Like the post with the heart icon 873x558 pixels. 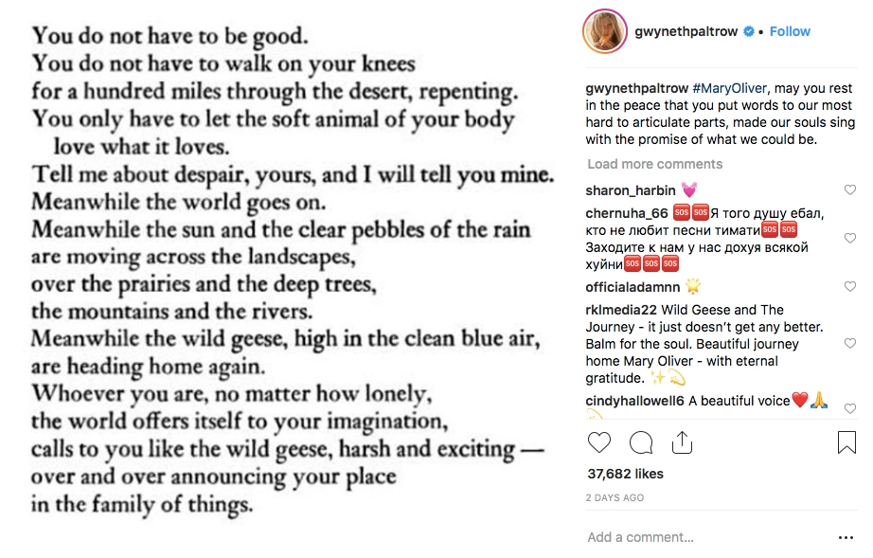599,442
